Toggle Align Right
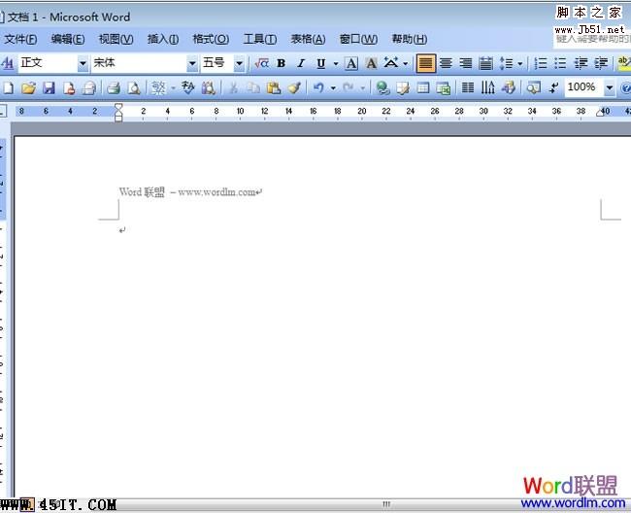This screenshot has height=513, width=631. (466, 63)
